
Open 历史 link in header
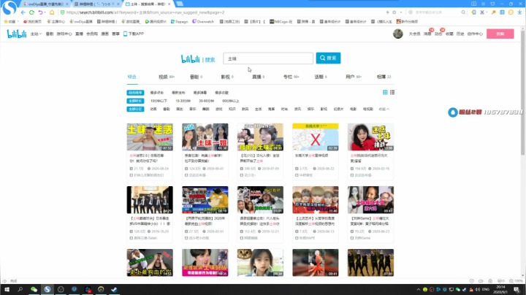pos(460,34)
